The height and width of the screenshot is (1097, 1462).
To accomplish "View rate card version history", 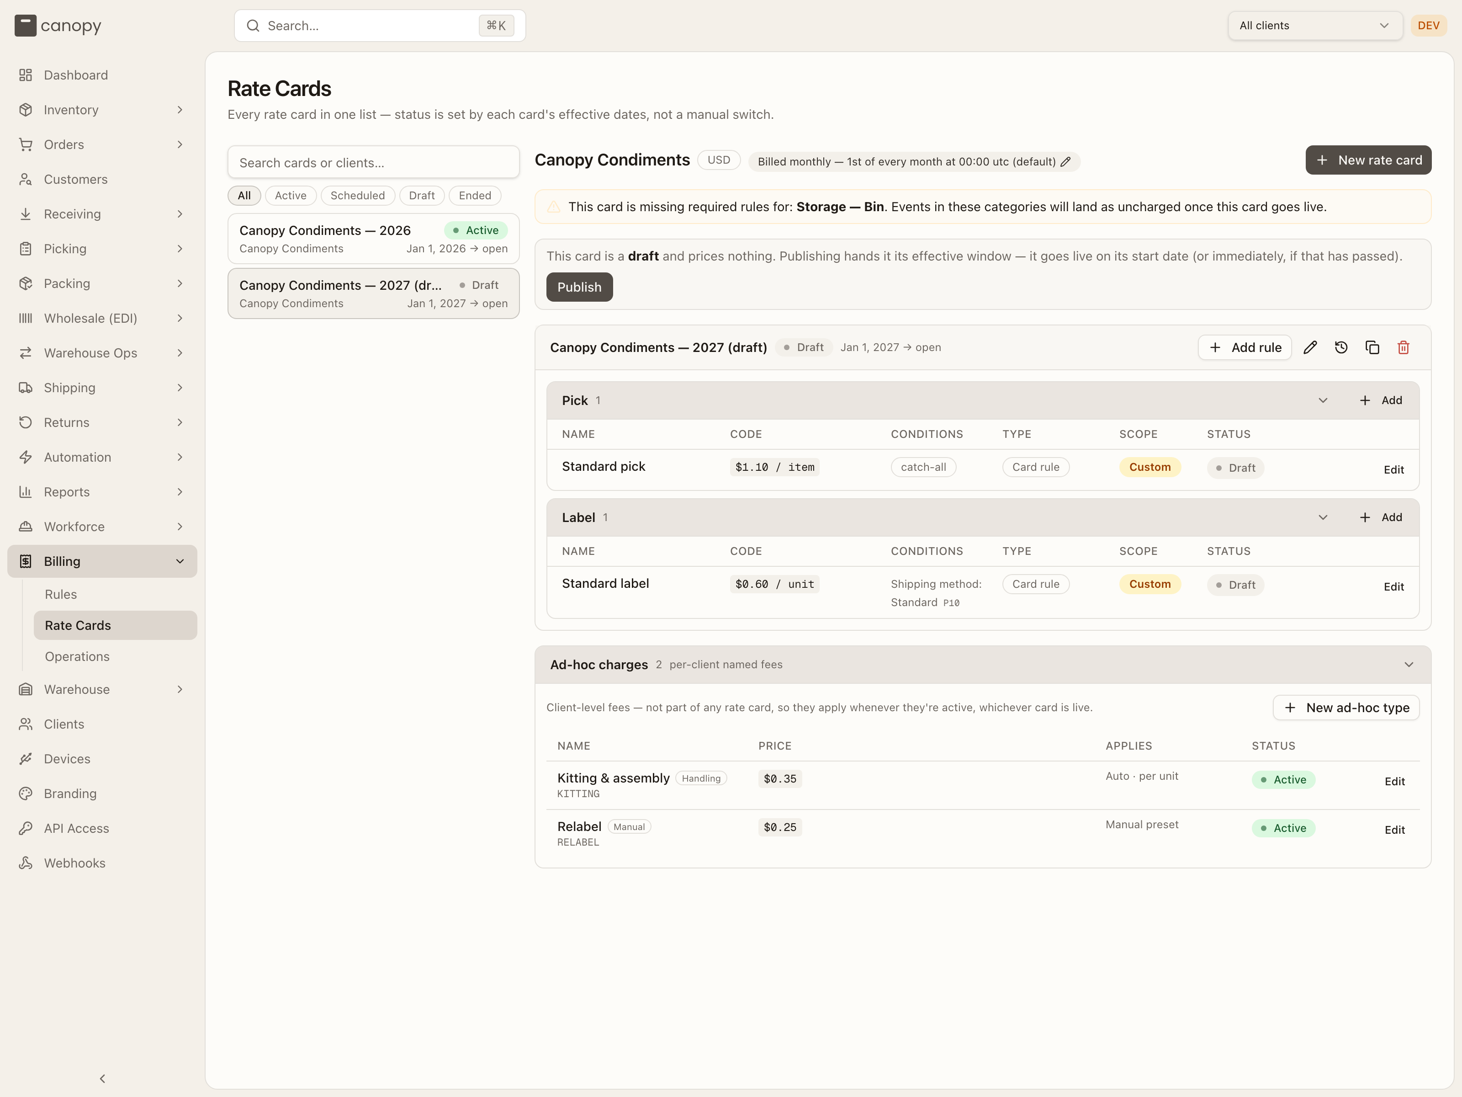I will point(1341,348).
